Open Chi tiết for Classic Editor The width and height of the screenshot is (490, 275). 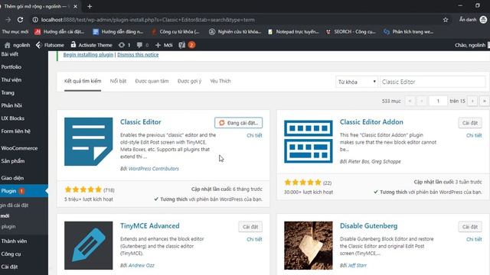pyautogui.click(x=254, y=135)
